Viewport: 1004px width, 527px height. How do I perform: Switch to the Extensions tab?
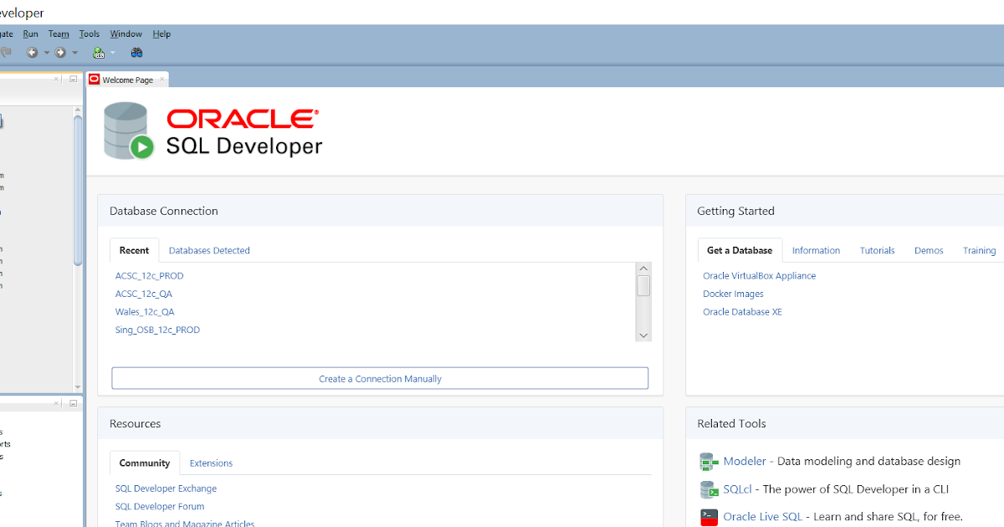pyautogui.click(x=211, y=463)
